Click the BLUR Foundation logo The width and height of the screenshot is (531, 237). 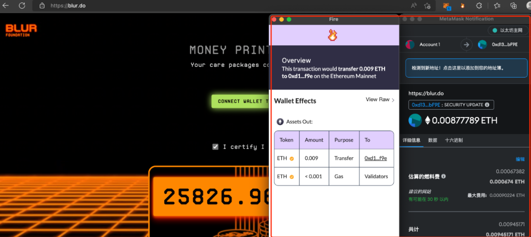(21, 30)
